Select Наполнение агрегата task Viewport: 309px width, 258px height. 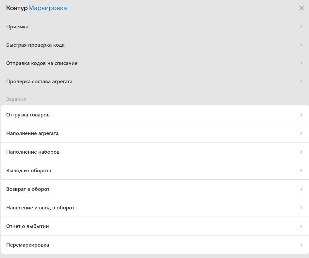[155, 133]
